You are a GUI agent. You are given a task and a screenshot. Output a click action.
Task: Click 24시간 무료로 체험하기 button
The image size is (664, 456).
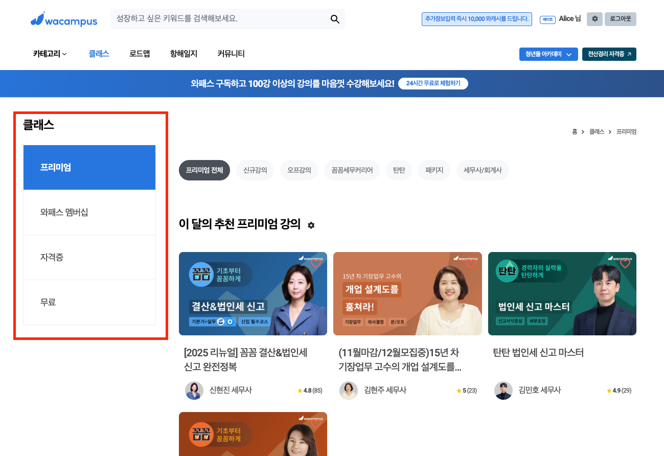pos(433,83)
